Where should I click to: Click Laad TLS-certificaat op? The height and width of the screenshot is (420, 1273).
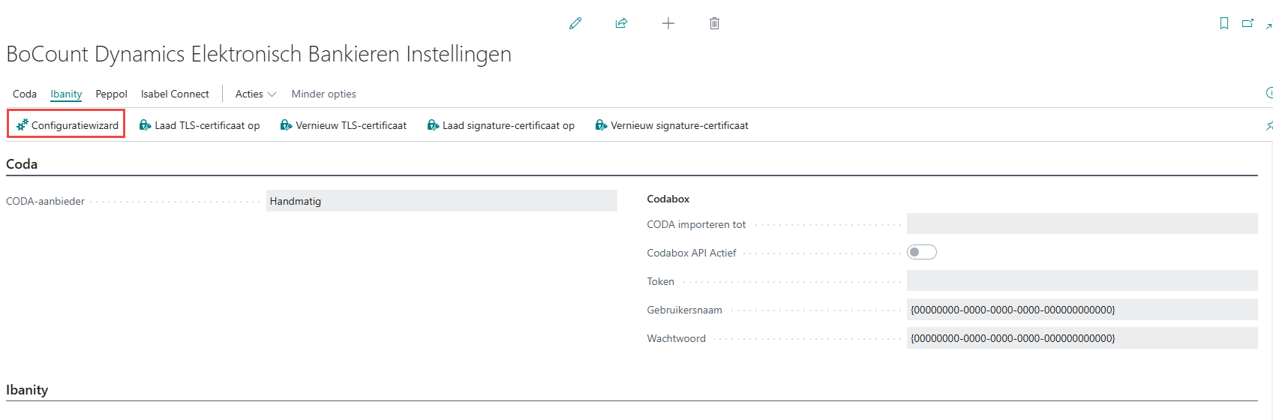click(200, 125)
